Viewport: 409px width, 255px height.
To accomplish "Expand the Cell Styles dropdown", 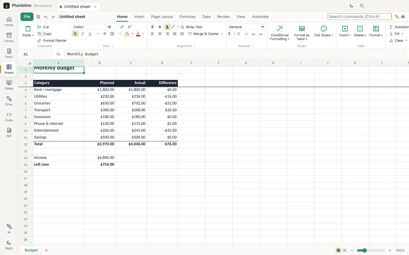I will 324,32.
